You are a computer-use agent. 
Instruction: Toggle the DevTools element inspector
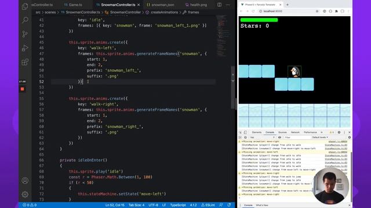[240, 132]
